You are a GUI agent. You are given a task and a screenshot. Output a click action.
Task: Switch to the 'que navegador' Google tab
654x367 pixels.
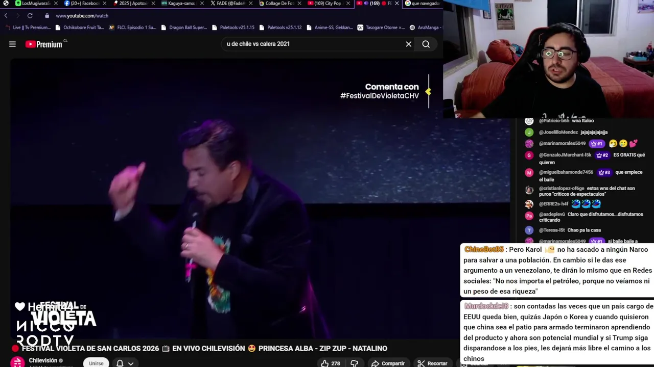pyautogui.click(x=423, y=4)
